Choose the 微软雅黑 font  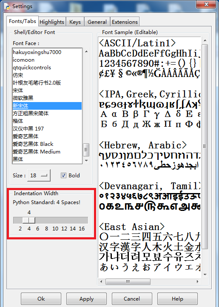(47, 98)
